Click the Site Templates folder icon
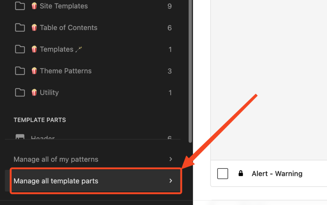Image resolution: width=327 pixels, height=205 pixels. (20, 6)
